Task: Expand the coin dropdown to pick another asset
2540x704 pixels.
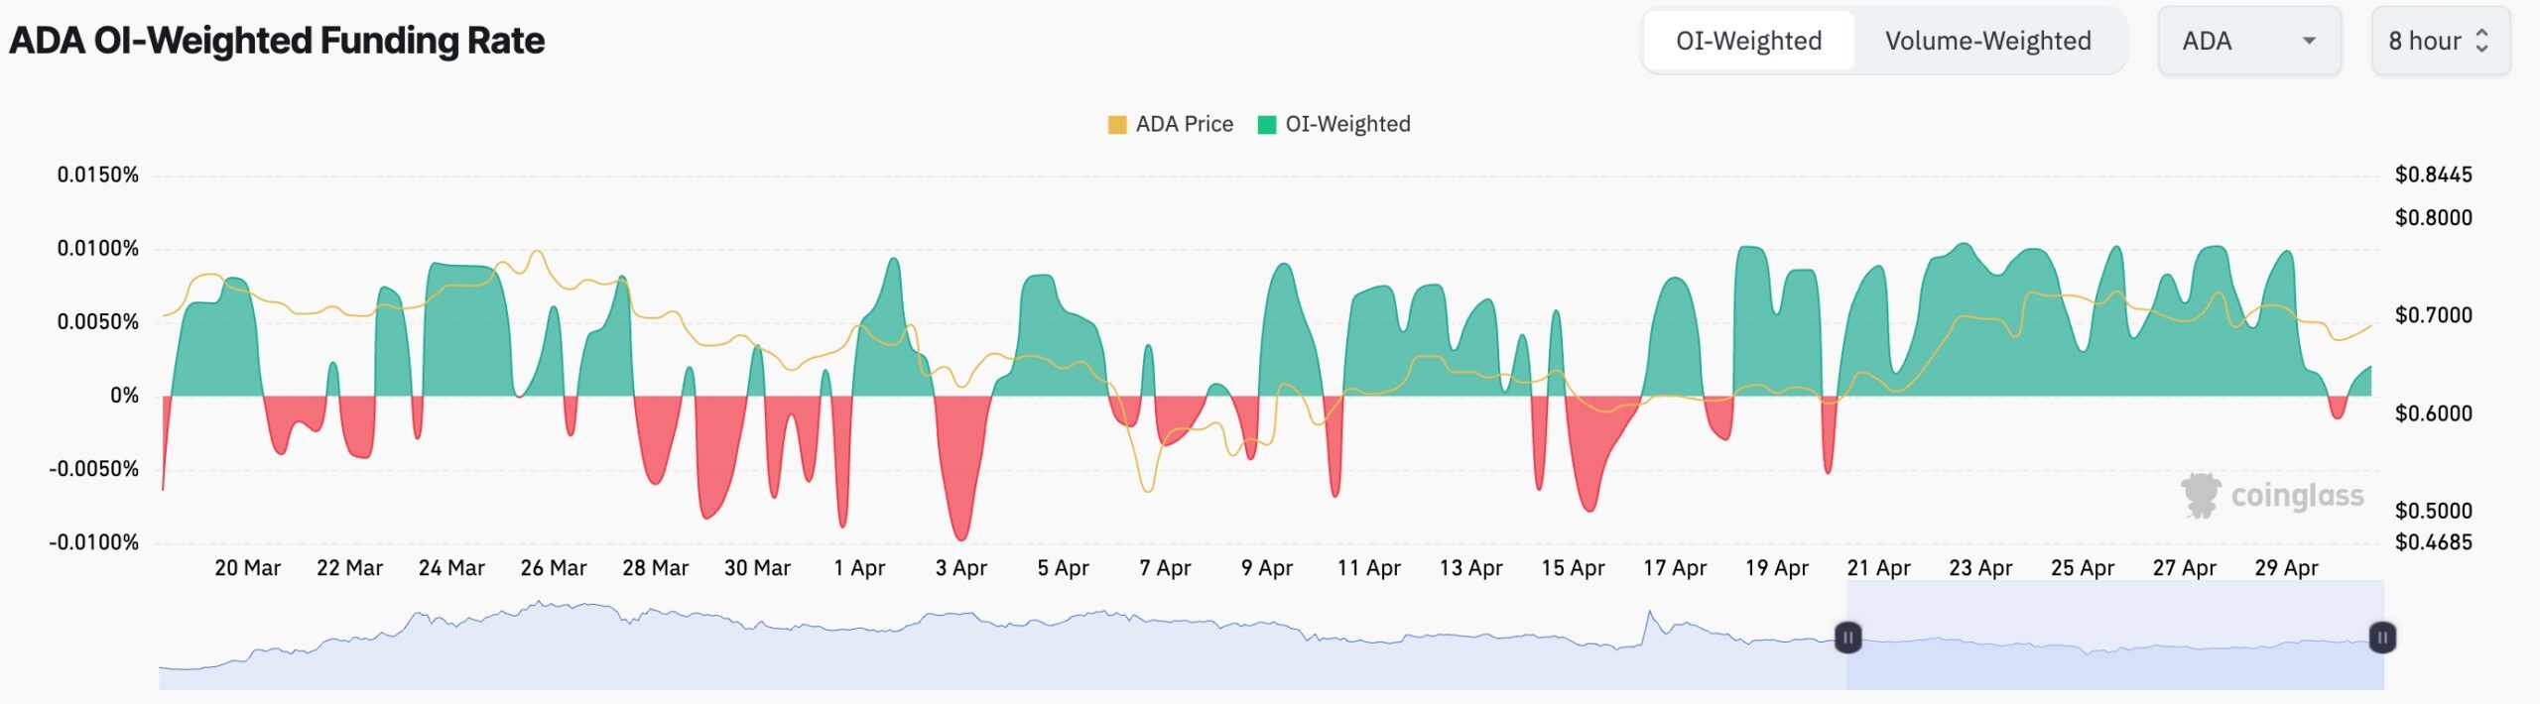Action: pos(2249,41)
